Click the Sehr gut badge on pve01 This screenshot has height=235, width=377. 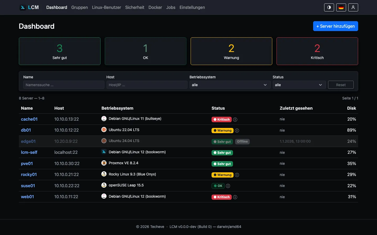click(222, 164)
